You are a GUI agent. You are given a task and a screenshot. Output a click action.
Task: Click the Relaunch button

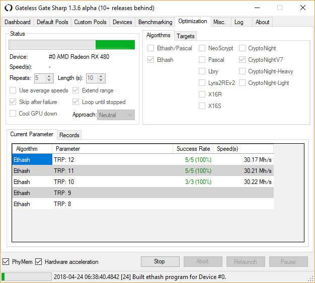pos(246,261)
